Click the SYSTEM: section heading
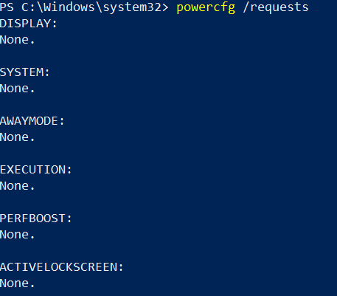Screen dimensions: 337x296 point(25,72)
